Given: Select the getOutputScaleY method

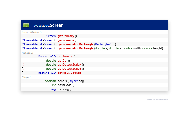Looking at the screenshot, I should coord(69,69).
